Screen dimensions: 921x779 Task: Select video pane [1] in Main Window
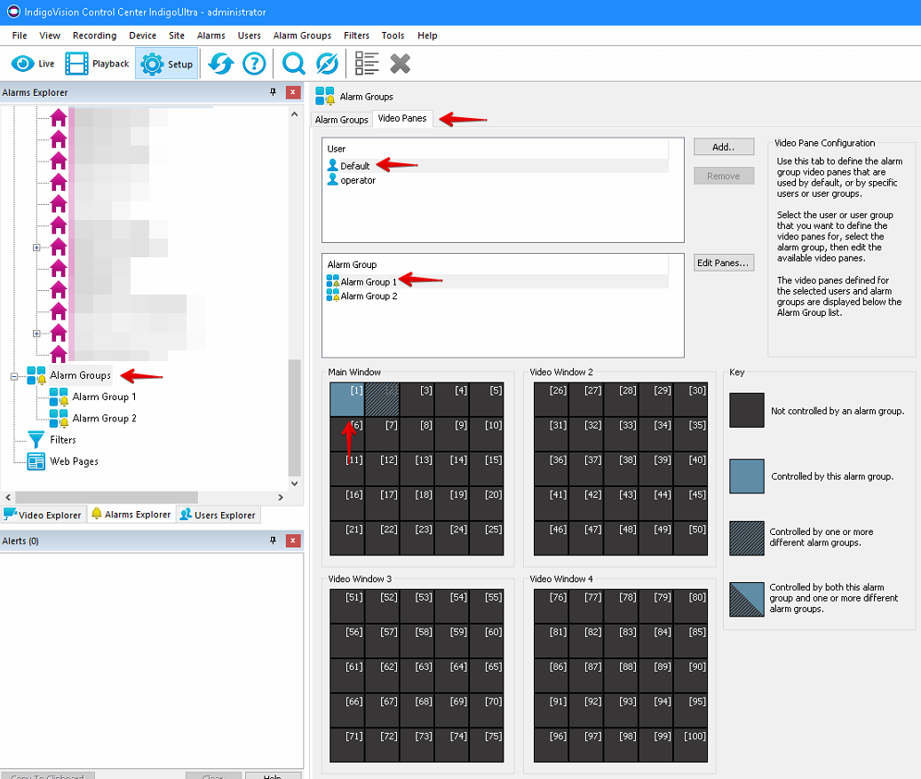pos(347,399)
